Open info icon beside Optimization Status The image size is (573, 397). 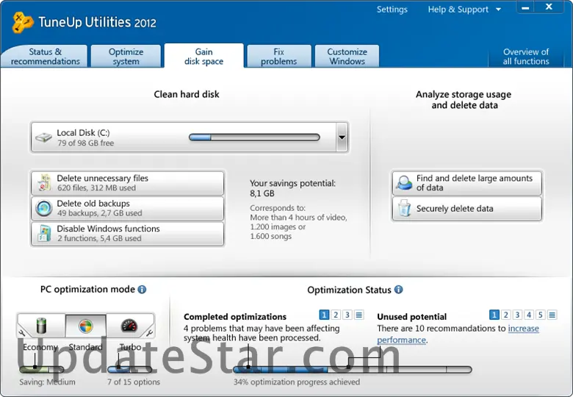click(399, 290)
